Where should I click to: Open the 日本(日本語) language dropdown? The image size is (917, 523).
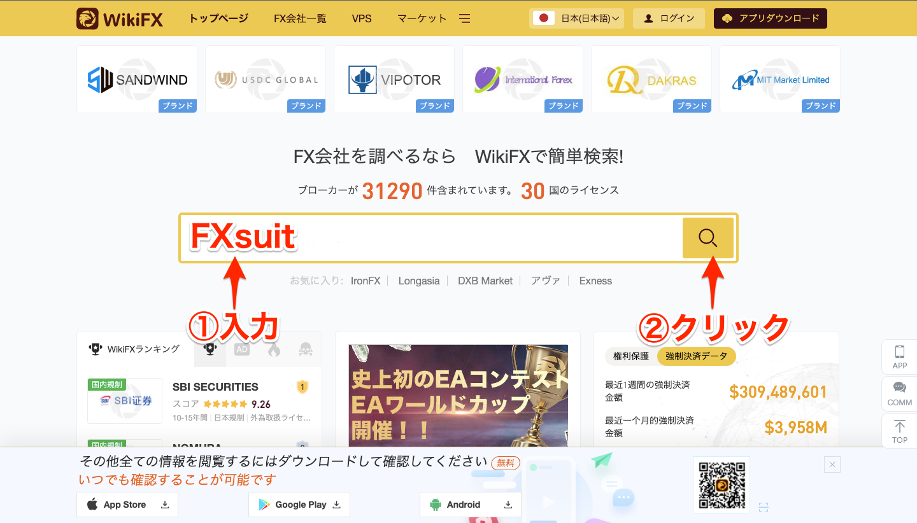577,18
